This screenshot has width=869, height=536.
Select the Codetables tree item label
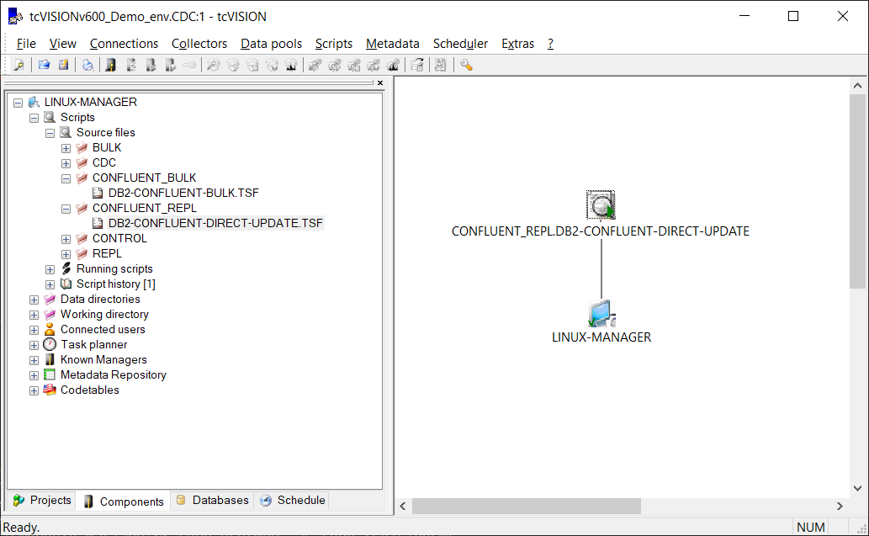coord(90,390)
